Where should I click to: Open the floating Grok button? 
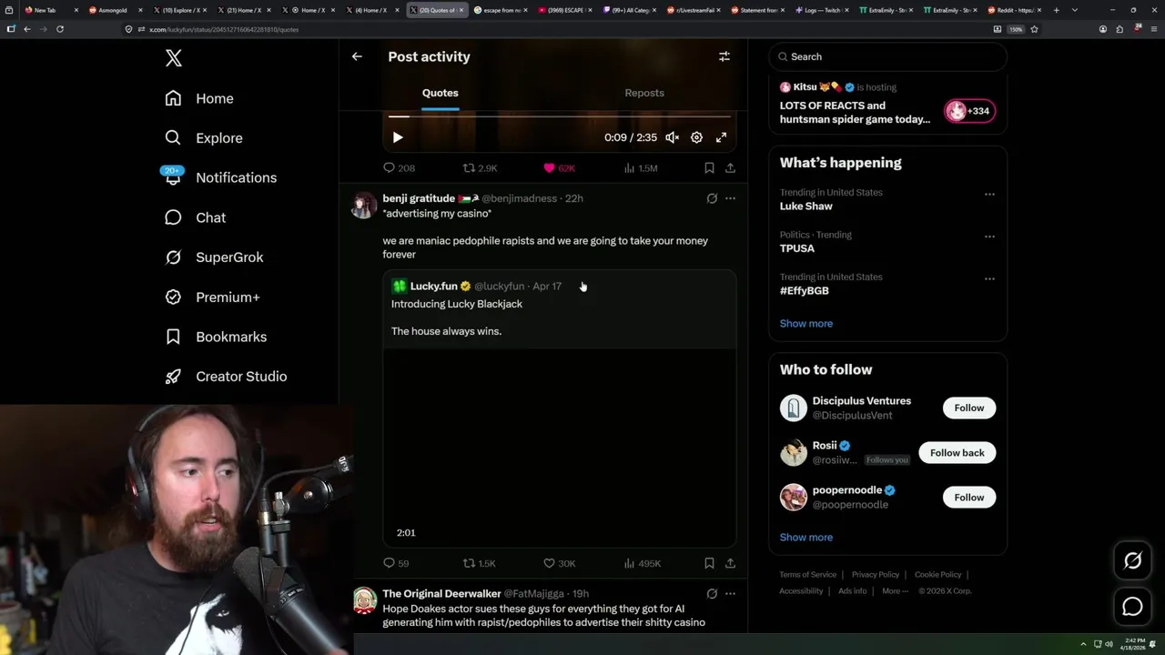pos(1132,561)
